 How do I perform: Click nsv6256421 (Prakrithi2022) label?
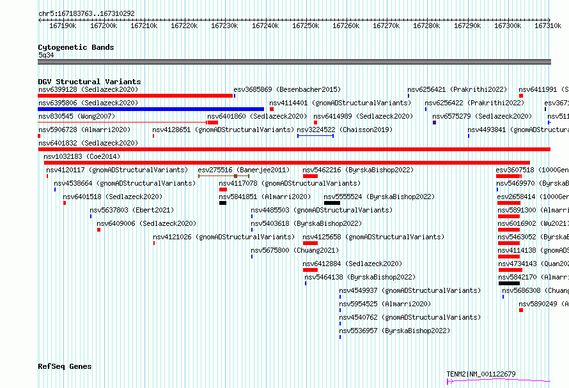click(457, 89)
